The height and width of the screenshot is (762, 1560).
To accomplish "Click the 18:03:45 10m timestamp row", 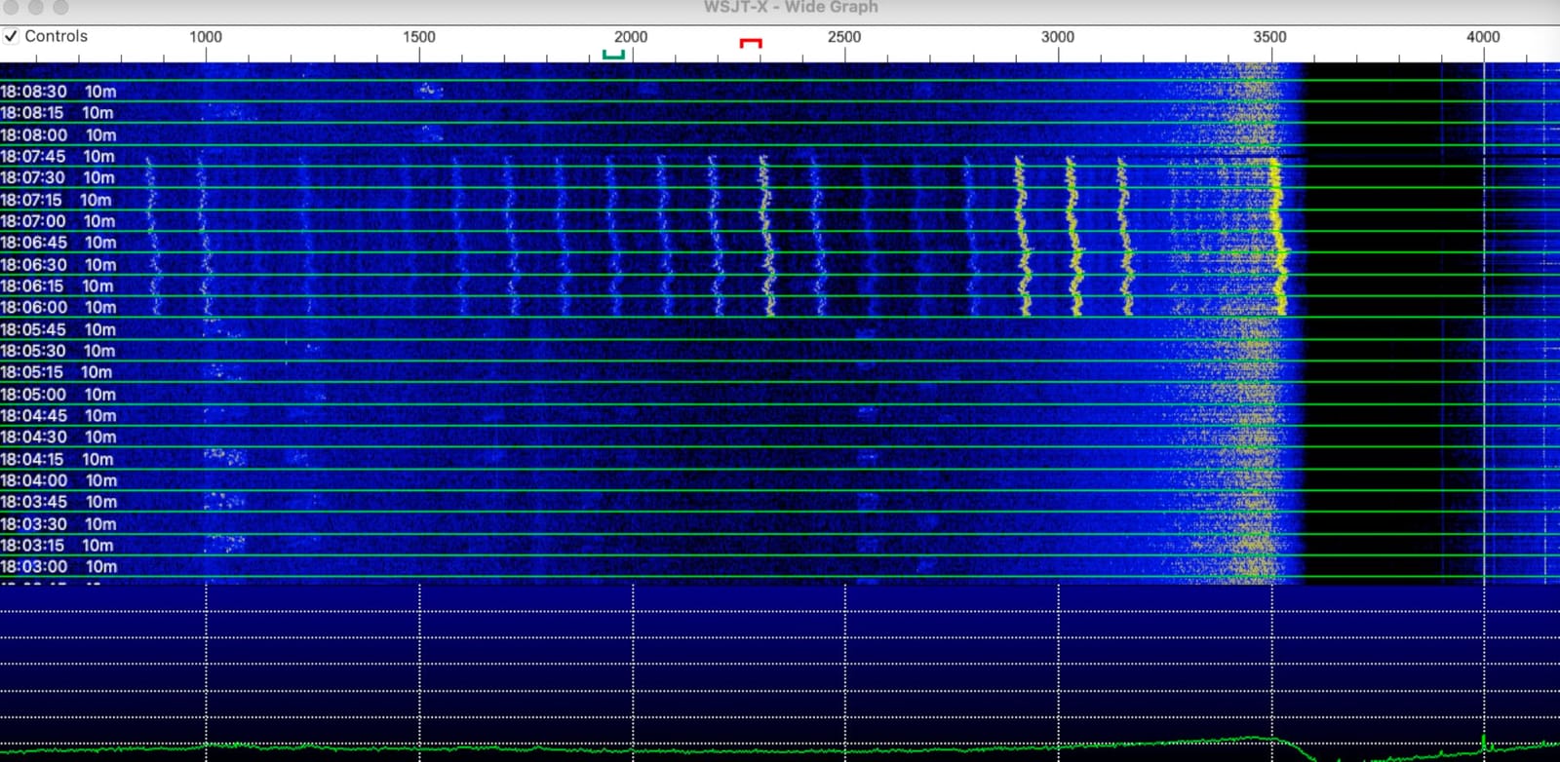I will pos(58,502).
